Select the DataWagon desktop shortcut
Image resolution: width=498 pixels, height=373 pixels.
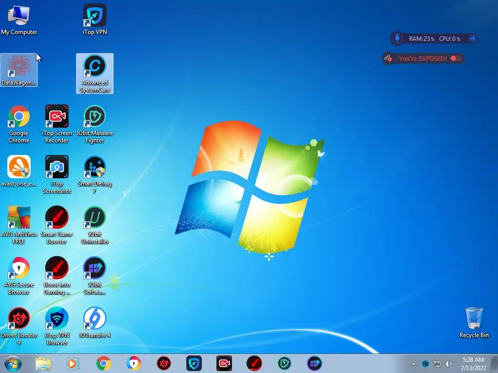(19, 70)
